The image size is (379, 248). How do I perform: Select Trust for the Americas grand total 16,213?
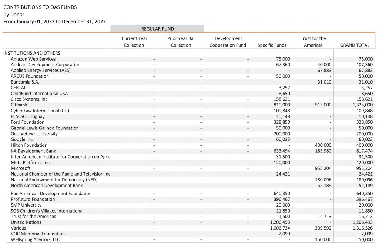pyautogui.click(x=366, y=217)
